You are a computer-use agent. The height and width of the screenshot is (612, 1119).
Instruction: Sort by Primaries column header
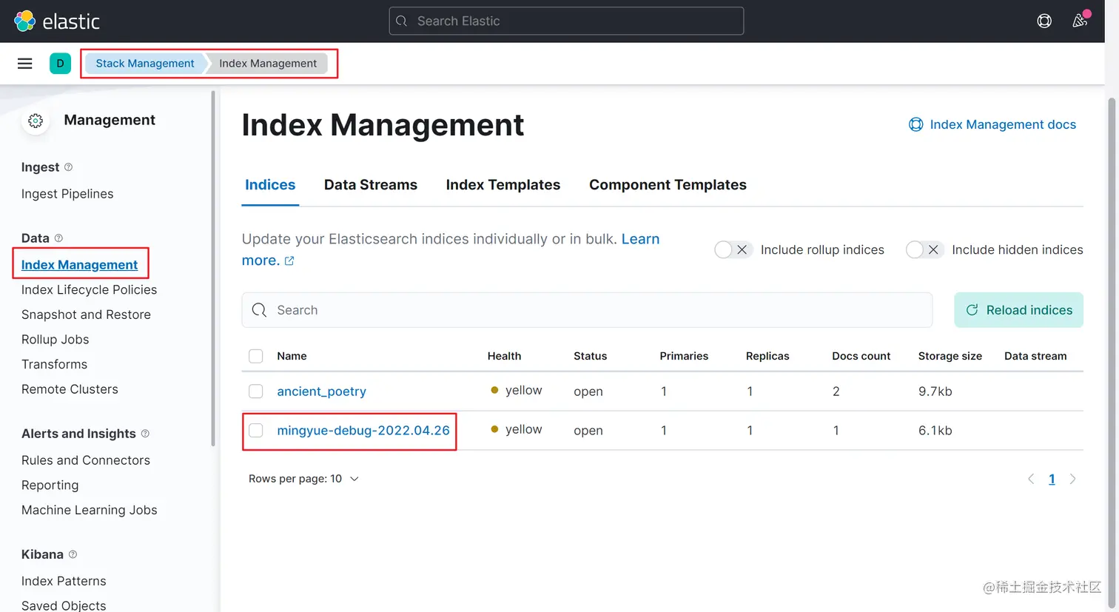click(684, 356)
